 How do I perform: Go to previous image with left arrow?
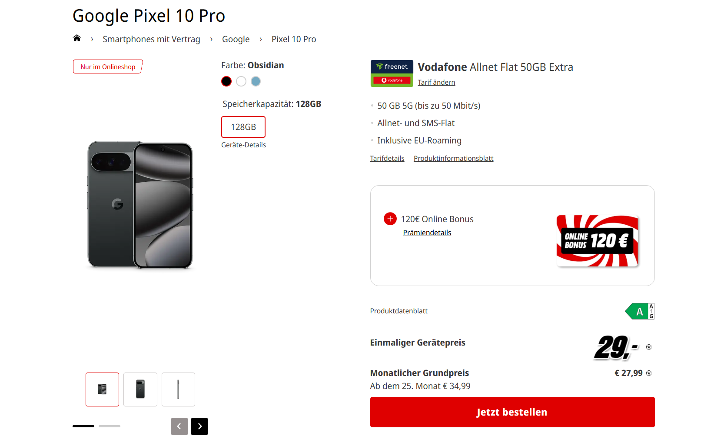click(x=179, y=426)
